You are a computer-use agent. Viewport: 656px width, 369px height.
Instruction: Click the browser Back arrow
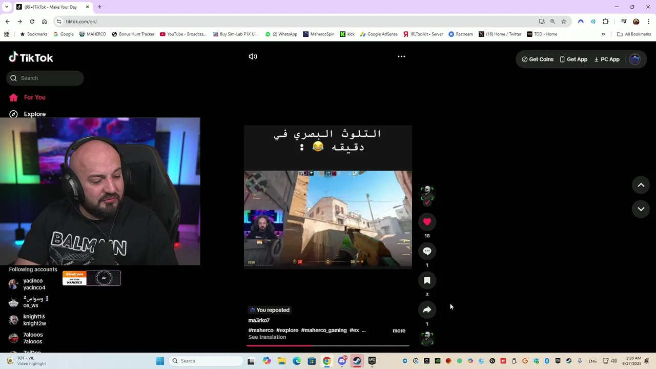tap(7, 22)
